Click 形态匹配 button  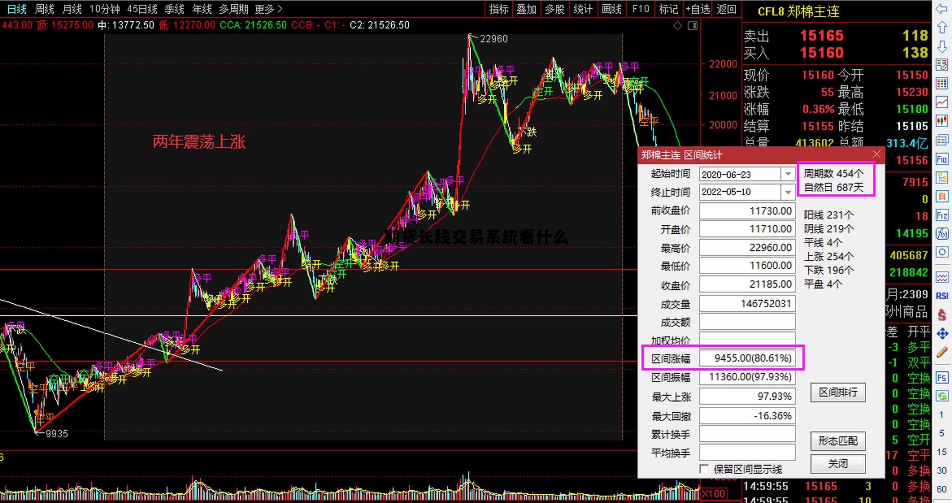pos(838,441)
